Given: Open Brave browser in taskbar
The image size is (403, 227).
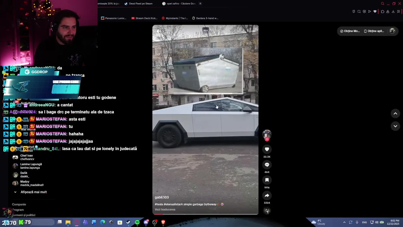Looking at the screenshot, I should point(163,222).
